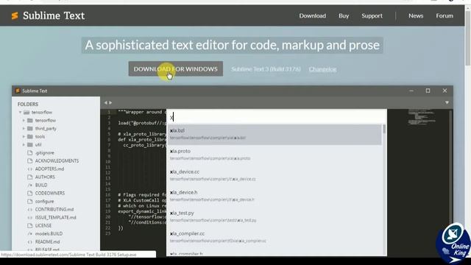Open the BUILD file

point(41,185)
